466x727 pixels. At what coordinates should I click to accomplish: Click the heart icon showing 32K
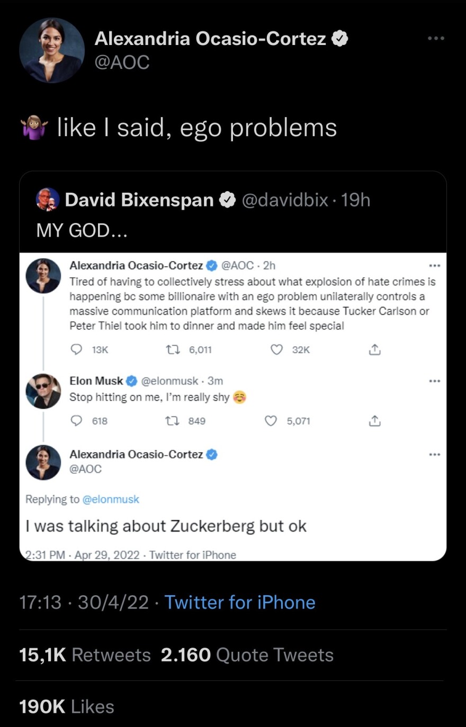276,349
